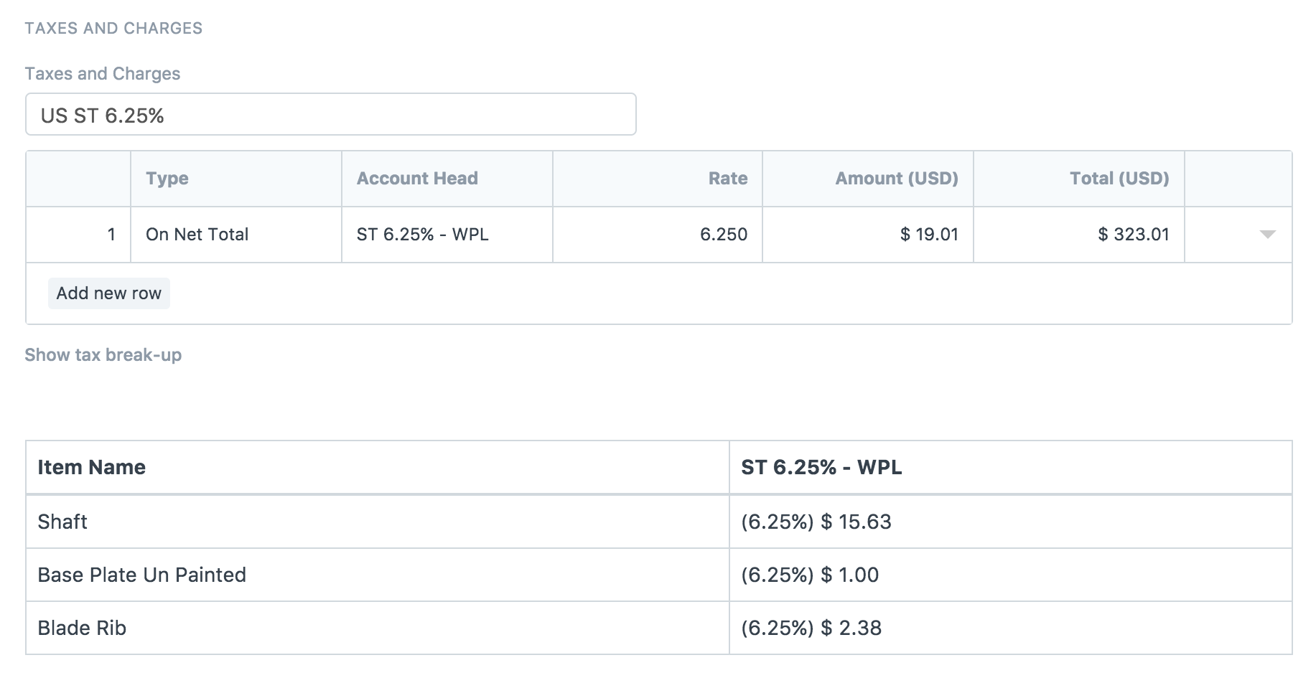Select the Base Plate Un Painted item
The width and height of the screenshot is (1316, 678).
point(141,575)
